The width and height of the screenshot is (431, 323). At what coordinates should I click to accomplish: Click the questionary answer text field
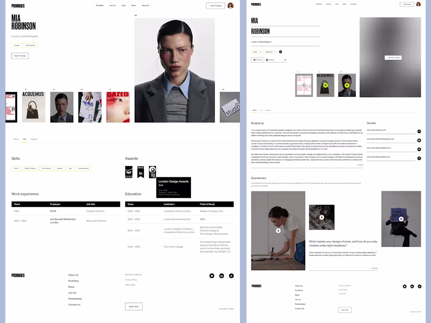(x=343, y=260)
